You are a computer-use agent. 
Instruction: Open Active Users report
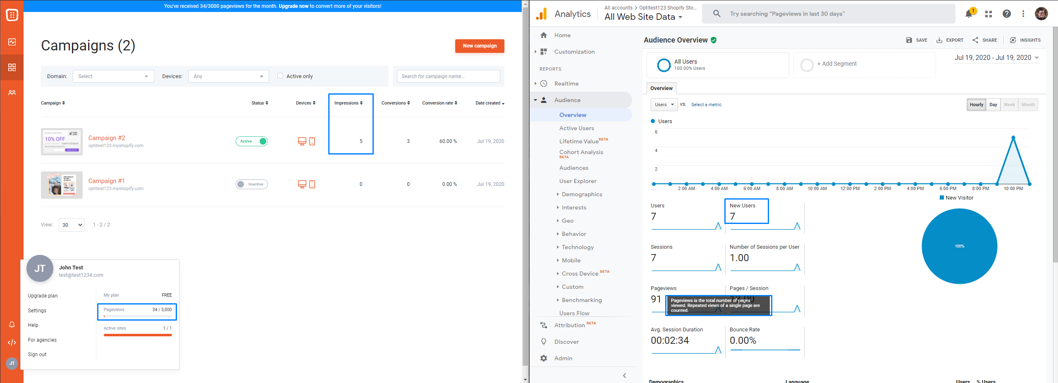tap(576, 128)
